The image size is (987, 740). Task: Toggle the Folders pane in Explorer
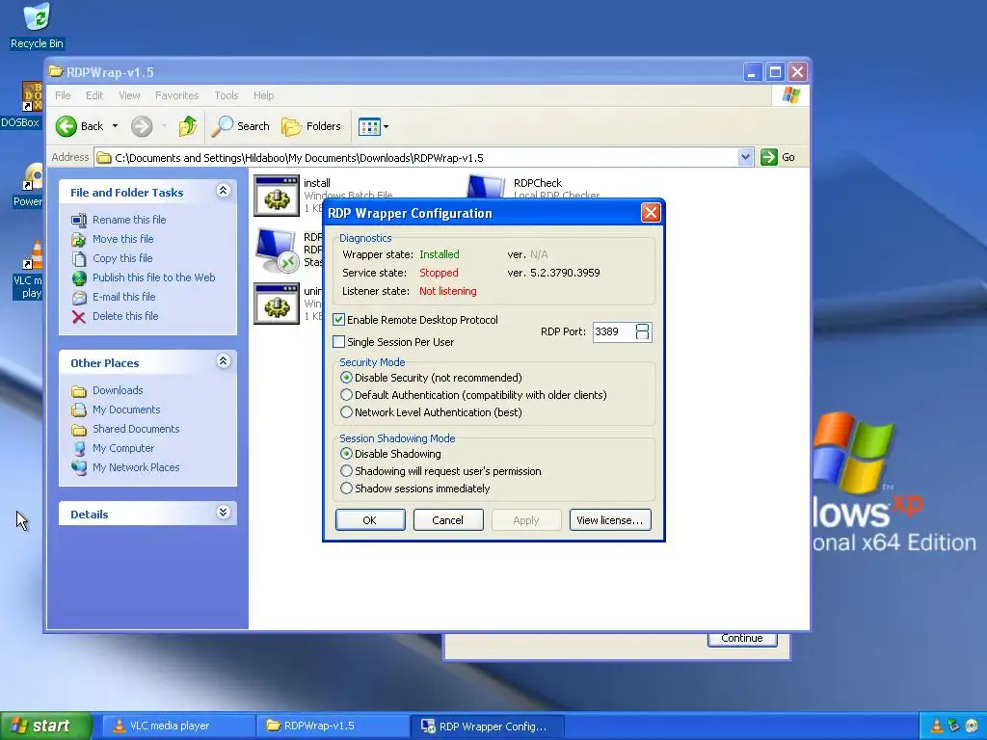311,126
